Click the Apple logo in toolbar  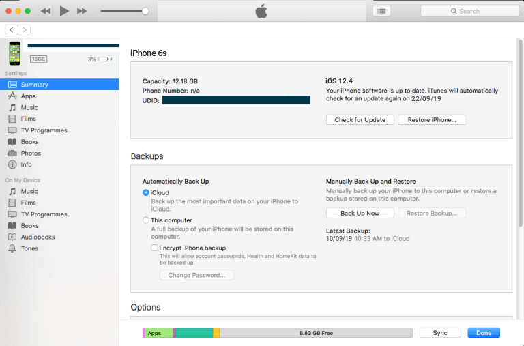[x=261, y=11]
